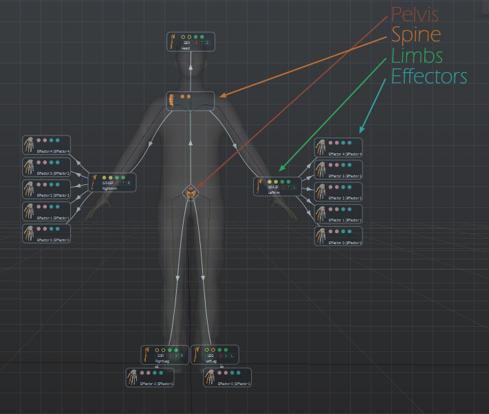
Task: Click hand icon of RightArm's Effector 1
Action: 29,211
